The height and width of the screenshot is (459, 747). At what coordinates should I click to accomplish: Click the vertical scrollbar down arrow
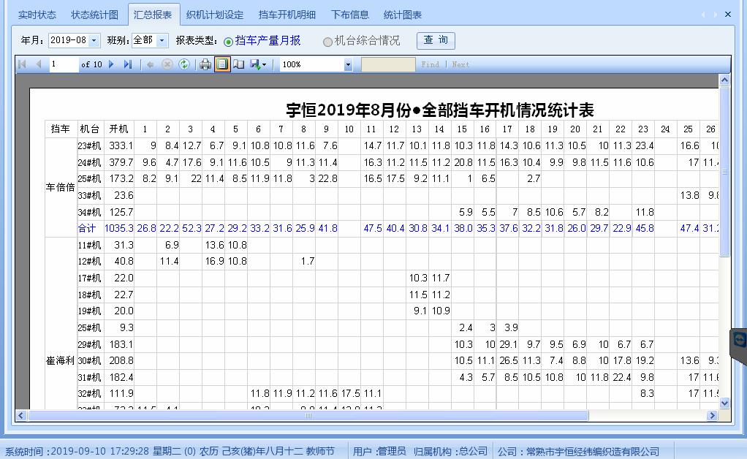tap(724, 403)
